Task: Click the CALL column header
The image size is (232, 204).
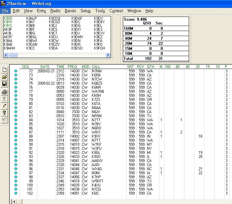Action: (96, 67)
